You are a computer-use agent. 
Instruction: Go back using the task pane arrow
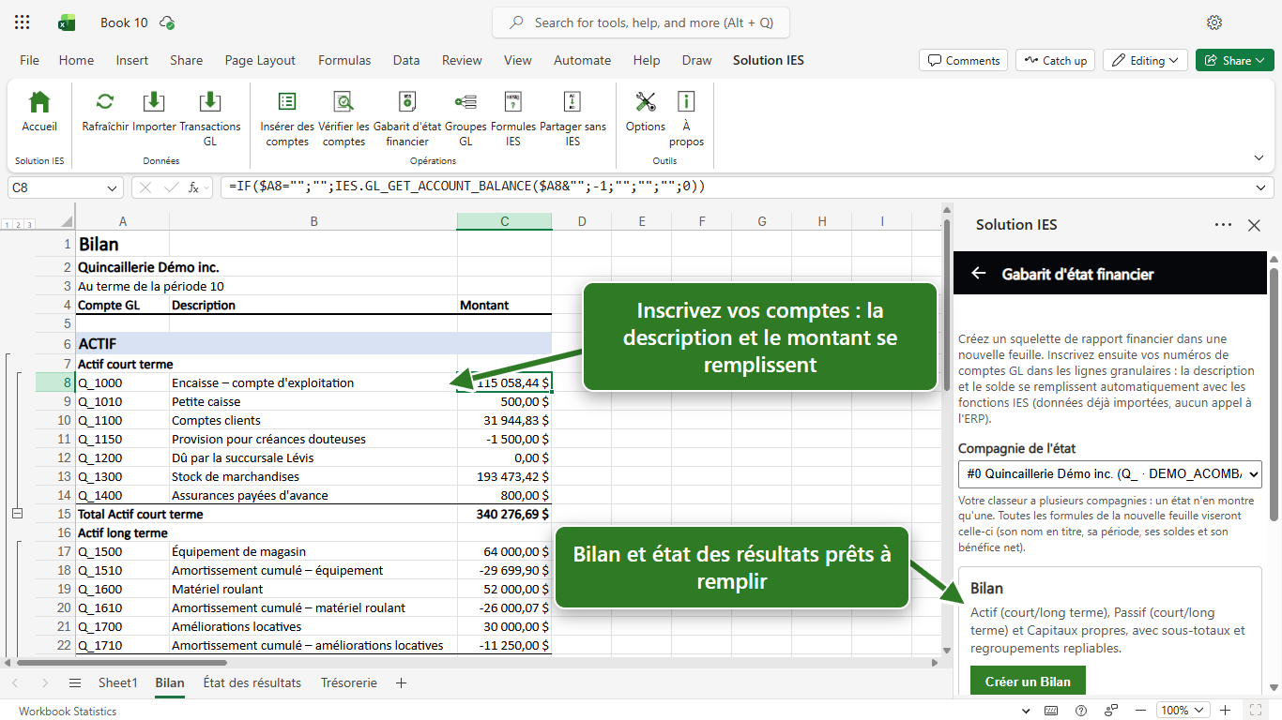point(979,274)
